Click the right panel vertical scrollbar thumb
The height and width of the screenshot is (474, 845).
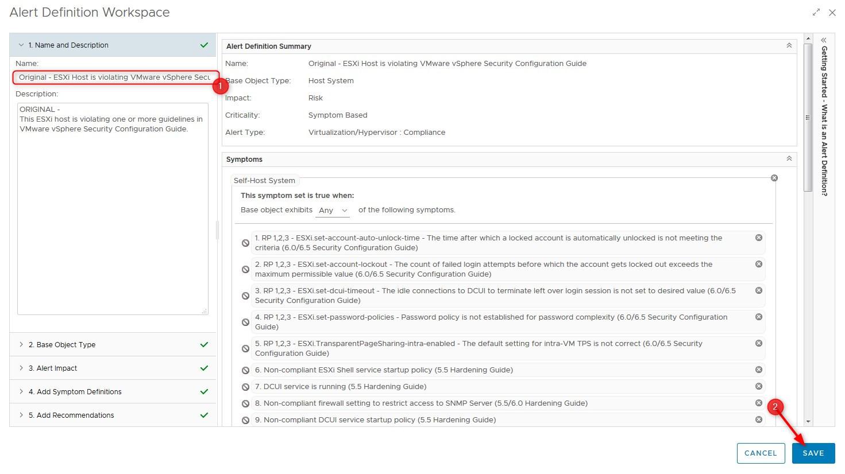pos(808,118)
